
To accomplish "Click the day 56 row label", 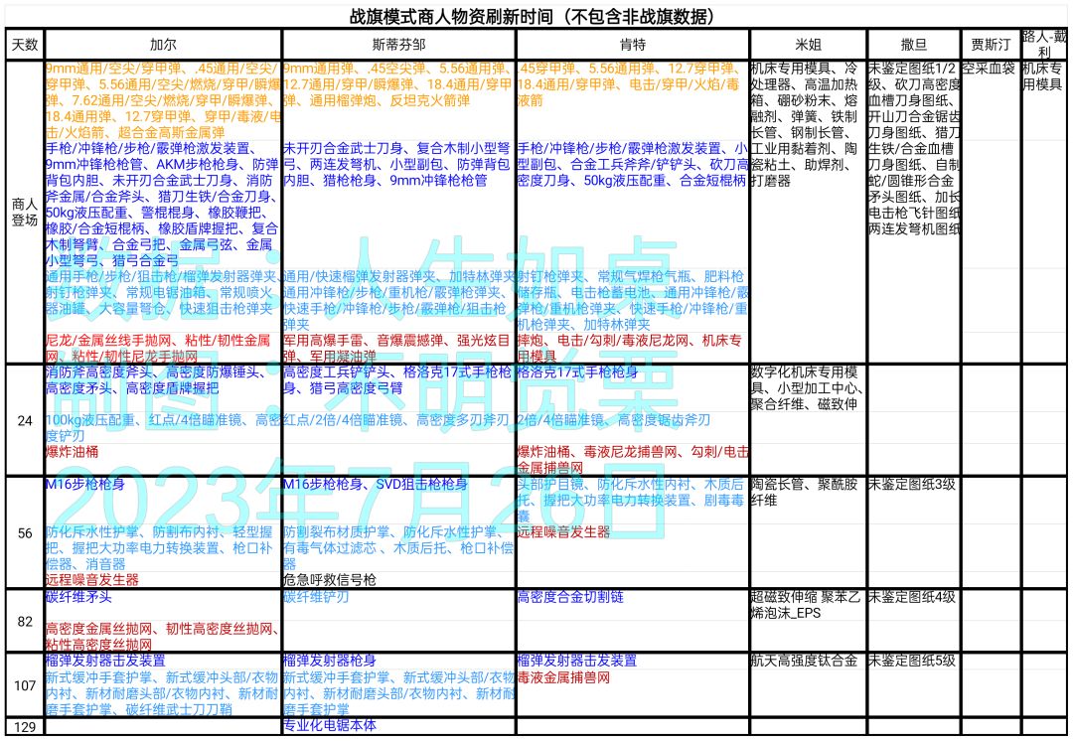I will pyautogui.click(x=25, y=532).
